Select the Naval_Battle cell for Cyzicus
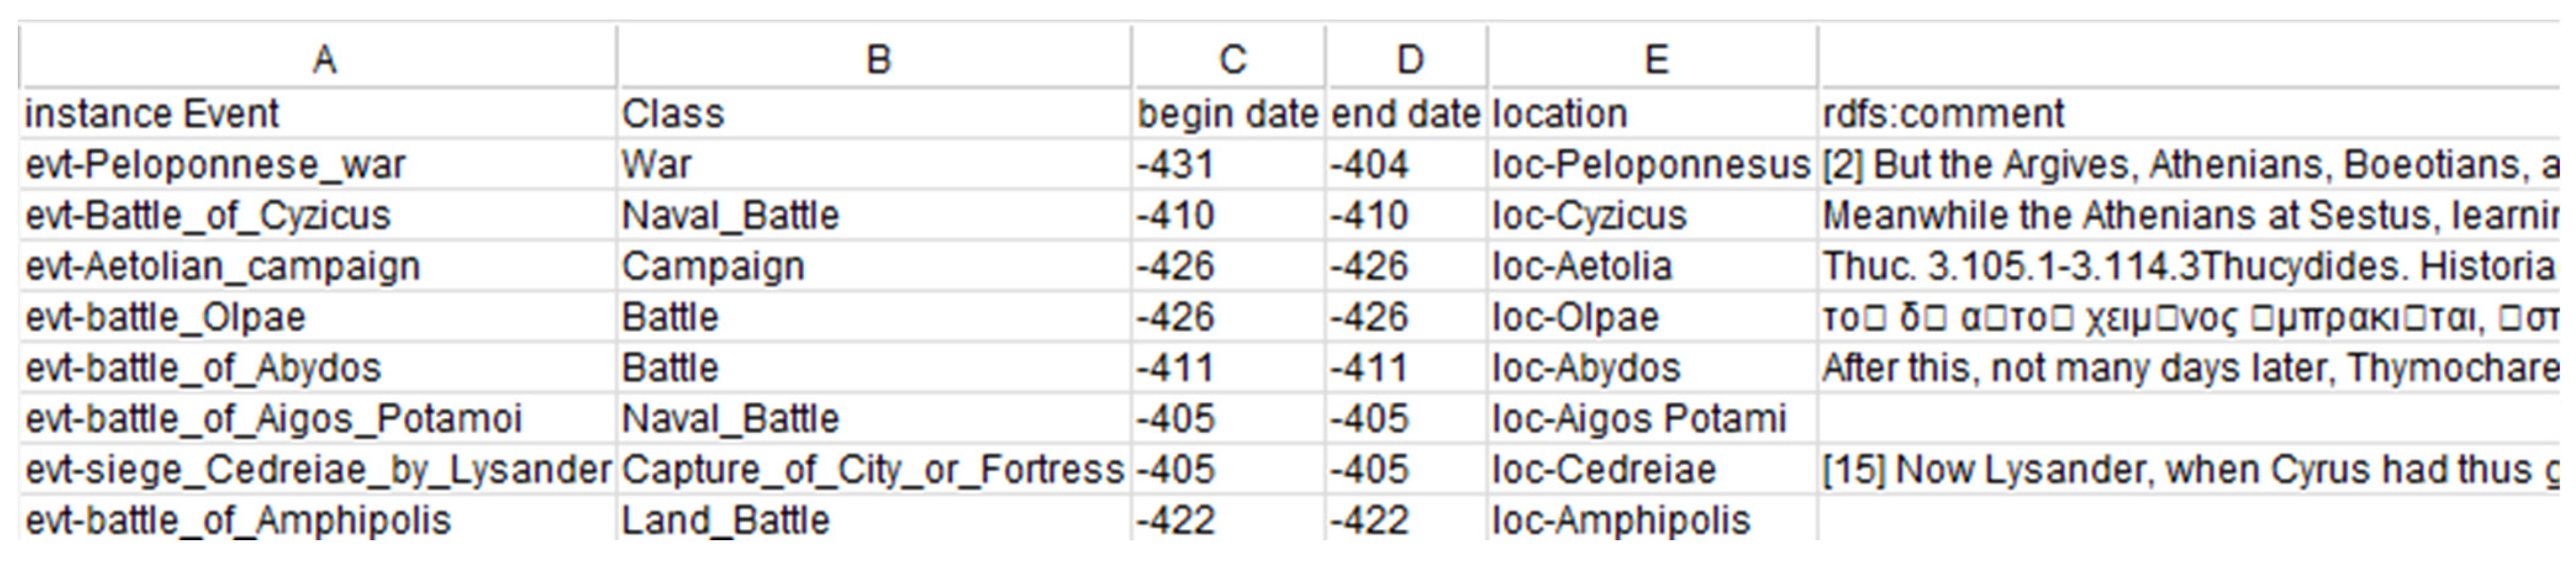 click(x=875, y=215)
